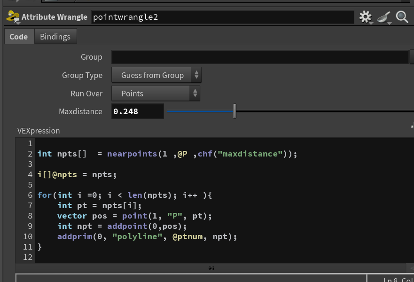Click the Run Over label

pyautogui.click(x=86, y=94)
